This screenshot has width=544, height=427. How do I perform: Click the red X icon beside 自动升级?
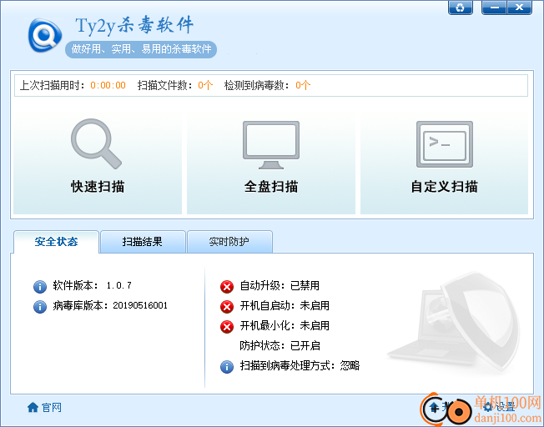(x=227, y=287)
